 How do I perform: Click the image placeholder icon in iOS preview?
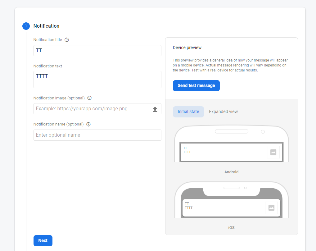272,208
